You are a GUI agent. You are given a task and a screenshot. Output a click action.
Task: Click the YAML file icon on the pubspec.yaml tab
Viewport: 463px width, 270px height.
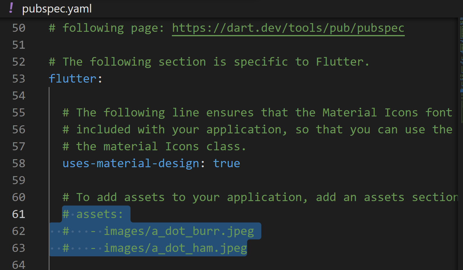pyautogui.click(x=11, y=8)
